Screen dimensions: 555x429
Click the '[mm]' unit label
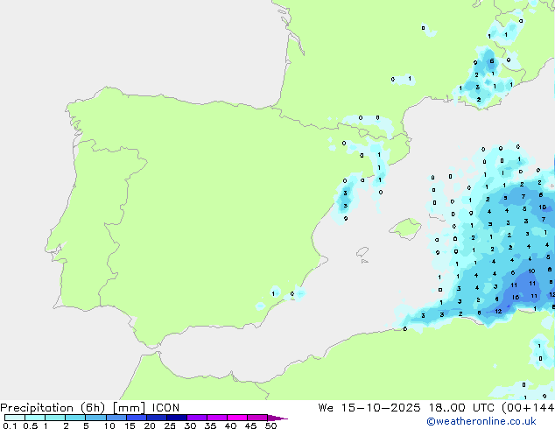129,408
